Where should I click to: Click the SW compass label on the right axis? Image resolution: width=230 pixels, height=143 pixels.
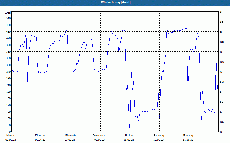(222, 82)
